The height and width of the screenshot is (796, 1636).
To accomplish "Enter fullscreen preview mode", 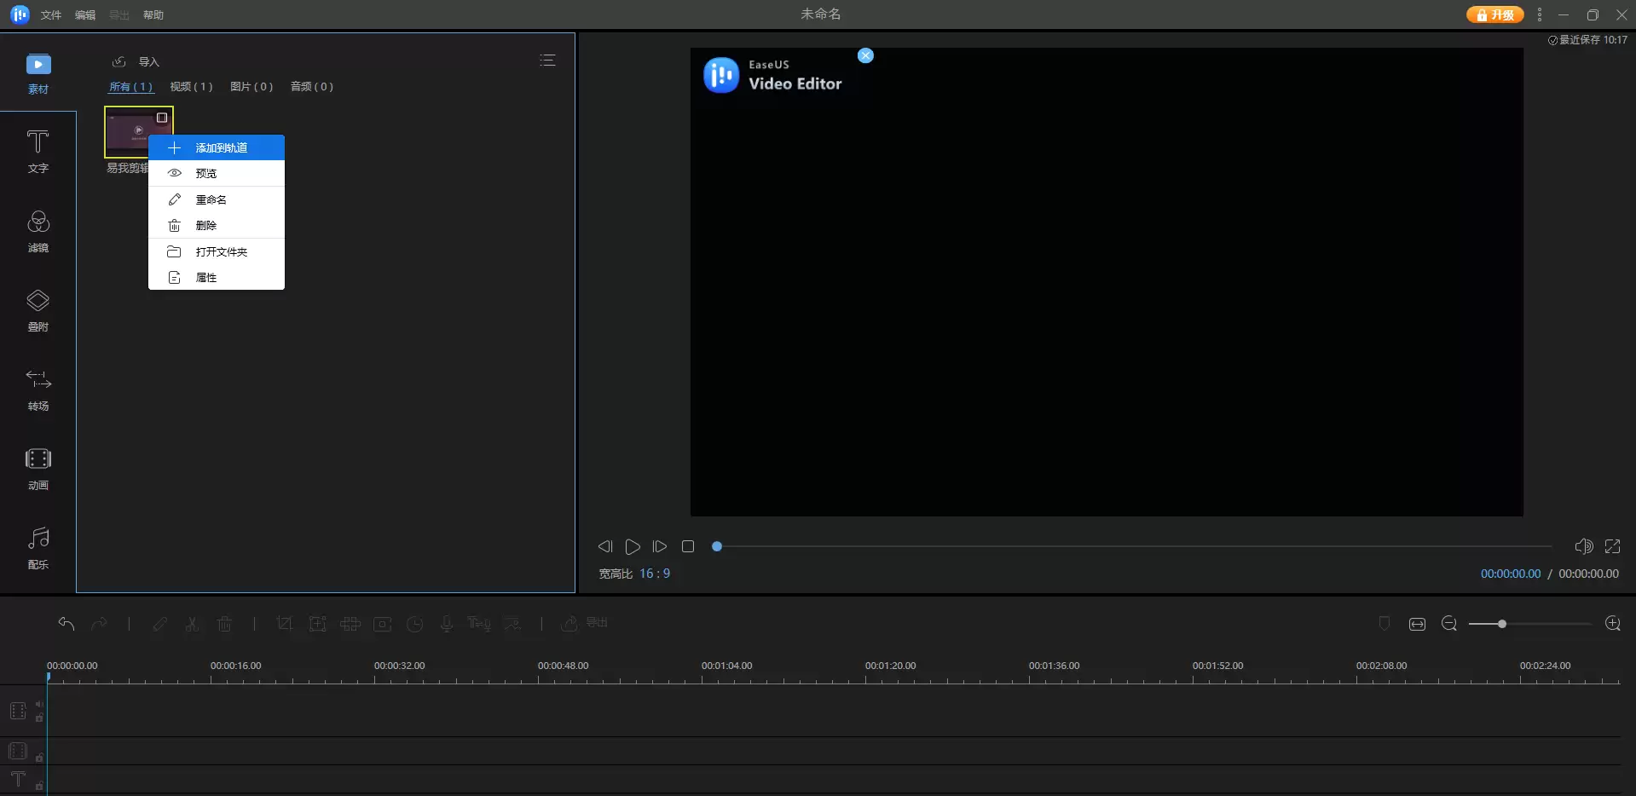I will (1612, 546).
